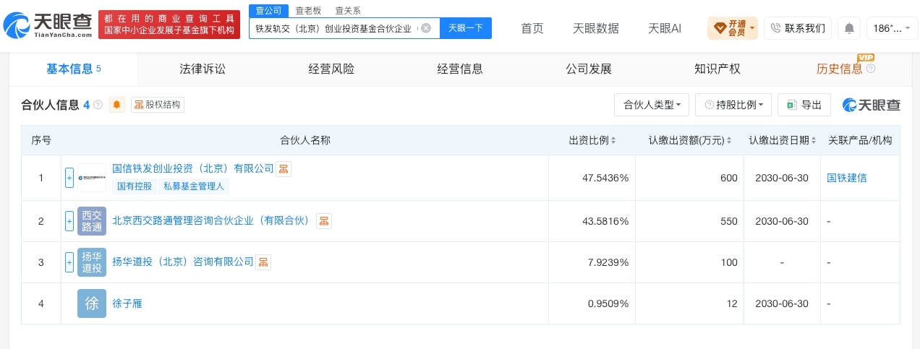Image resolution: width=920 pixels, height=349 pixels.
Task: Click equity icon beside 扬华道投（北京）咨询
Action: pyautogui.click(x=263, y=262)
